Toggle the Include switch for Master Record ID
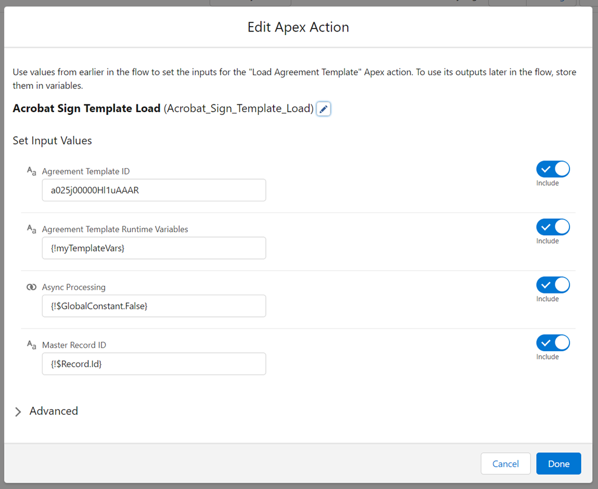The image size is (598, 489). pos(552,343)
